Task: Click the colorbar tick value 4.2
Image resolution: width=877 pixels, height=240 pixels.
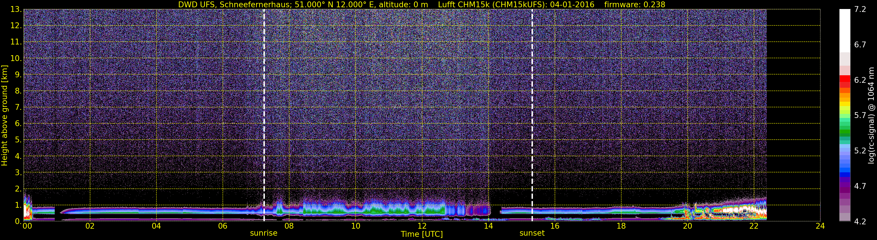Action: click(x=860, y=222)
